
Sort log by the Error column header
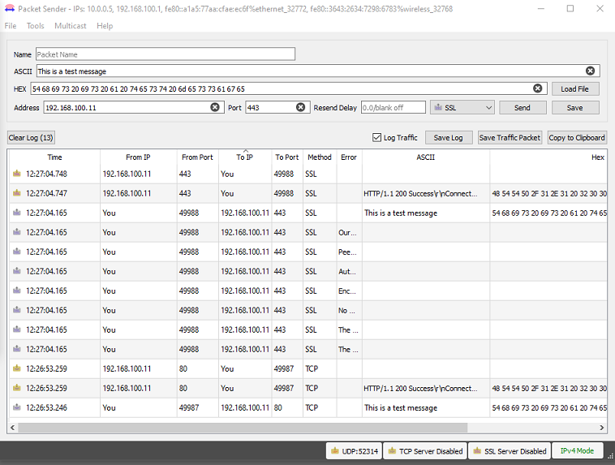349,157
